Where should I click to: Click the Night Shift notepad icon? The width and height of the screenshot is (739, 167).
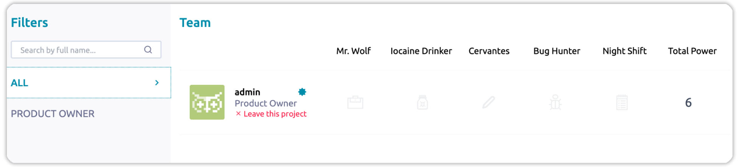[622, 103]
